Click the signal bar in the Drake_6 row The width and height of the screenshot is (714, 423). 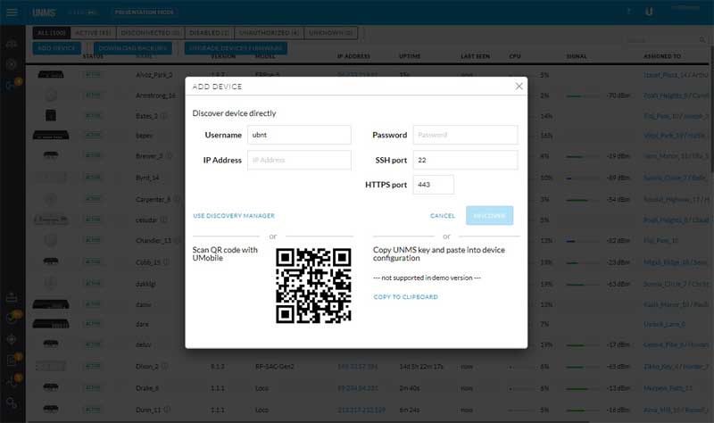(x=583, y=389)
